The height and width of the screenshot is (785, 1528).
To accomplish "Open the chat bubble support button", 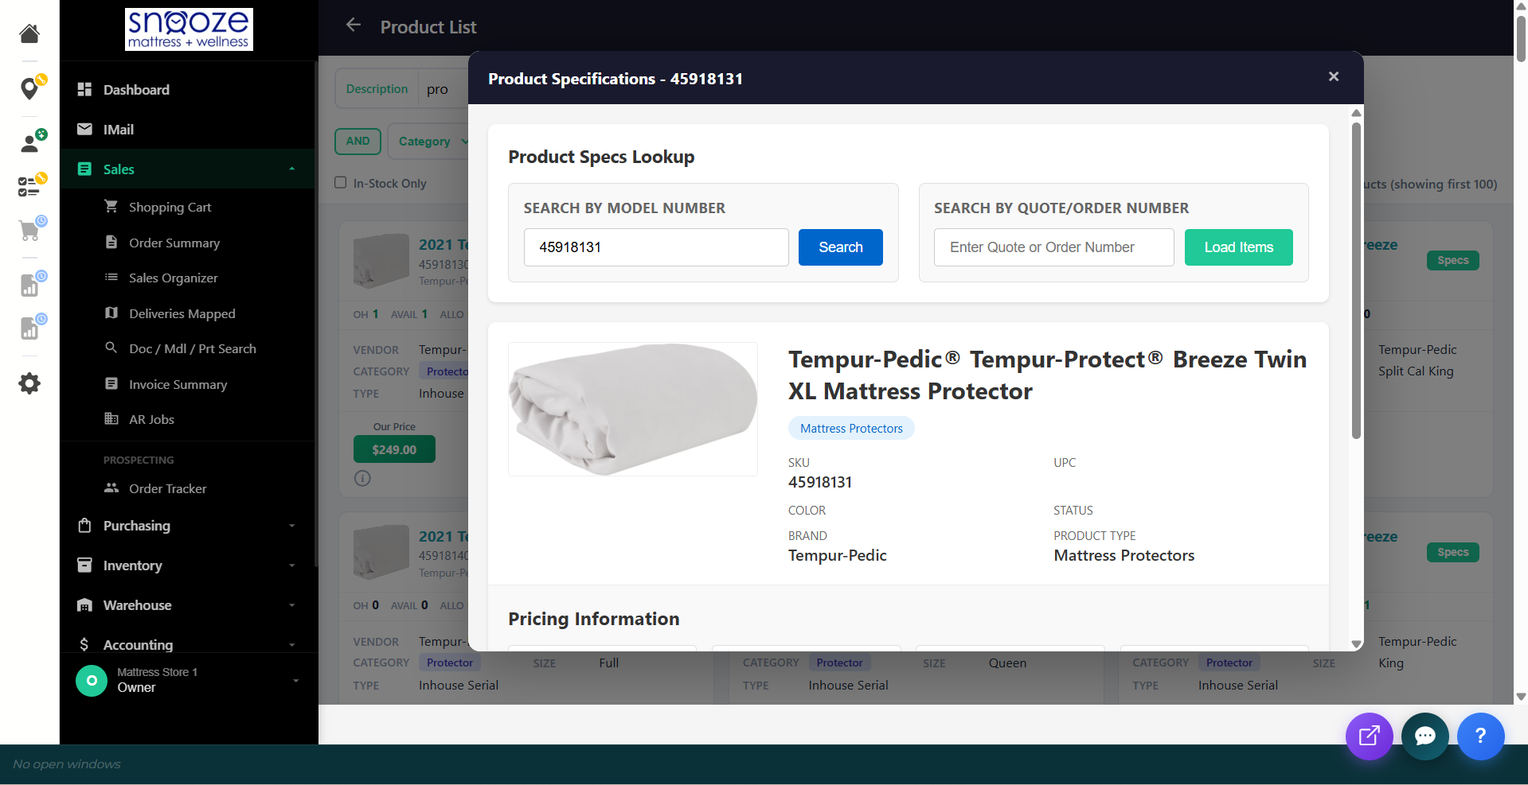I will [1424, 736].
